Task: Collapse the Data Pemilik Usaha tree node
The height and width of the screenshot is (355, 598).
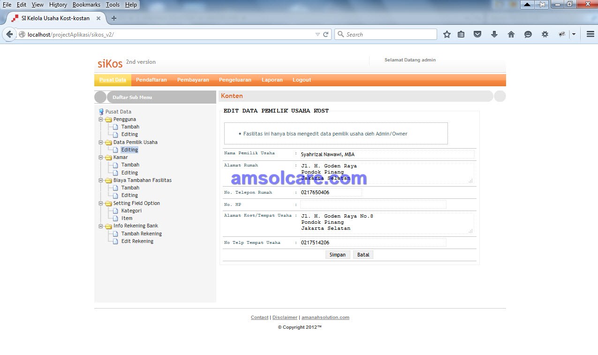Action: 100,142
